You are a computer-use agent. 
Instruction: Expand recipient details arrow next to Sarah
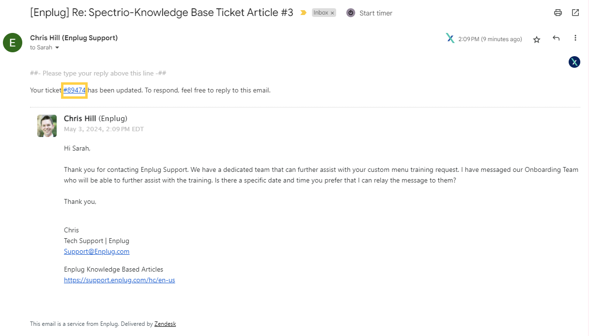[x=57, y=48]
